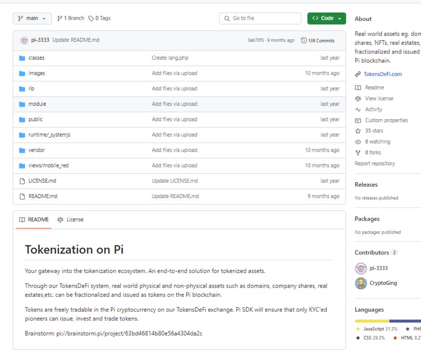Click the Report repository link
This screenshot has width=421, height=353.
375,164
